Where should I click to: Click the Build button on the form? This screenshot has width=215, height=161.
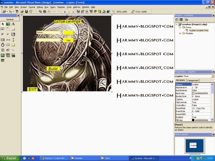pyautogui.click(x=53, y=69)
